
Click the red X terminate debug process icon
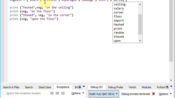[153, 94]
